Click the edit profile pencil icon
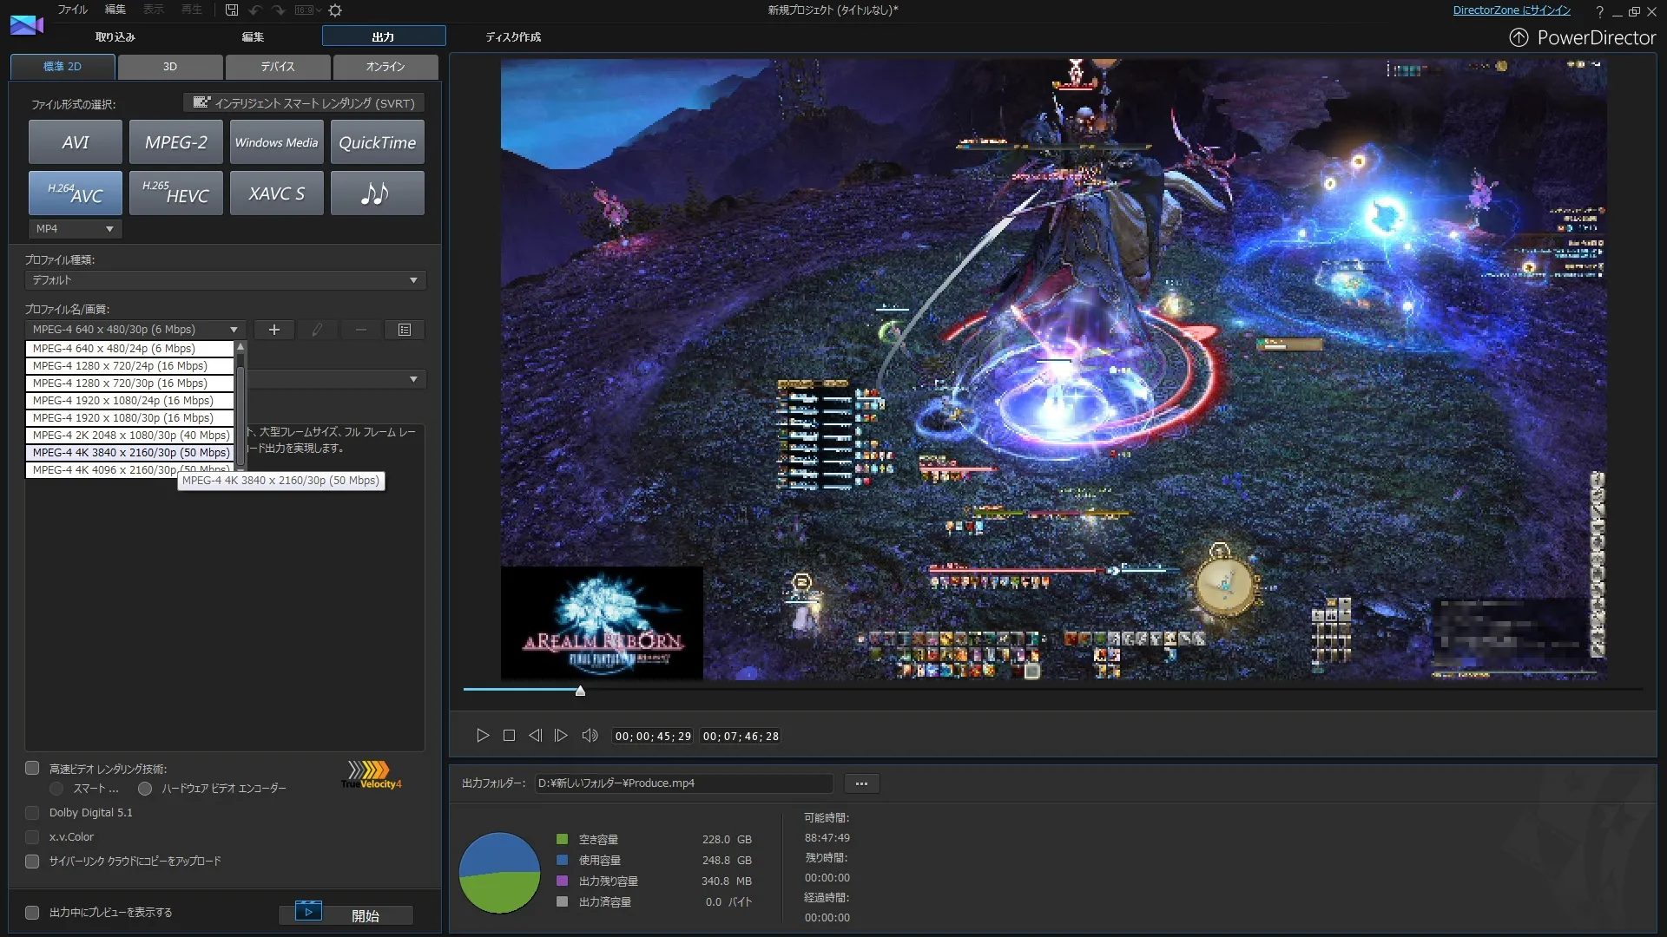1667x937 pixels. click(x=318, y=330)
